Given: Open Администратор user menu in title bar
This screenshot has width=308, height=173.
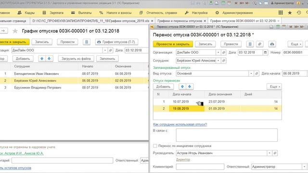Looking at the screenshot, I should (x=282, y=3).
